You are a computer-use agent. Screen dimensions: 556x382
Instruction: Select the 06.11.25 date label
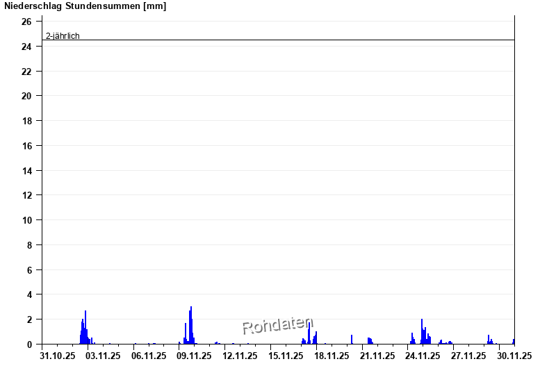point(149,356)
